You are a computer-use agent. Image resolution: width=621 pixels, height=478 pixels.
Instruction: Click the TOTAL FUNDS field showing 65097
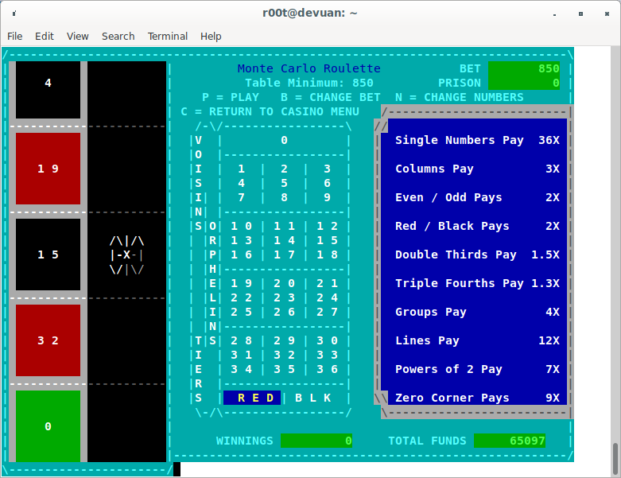click(510, 441)
